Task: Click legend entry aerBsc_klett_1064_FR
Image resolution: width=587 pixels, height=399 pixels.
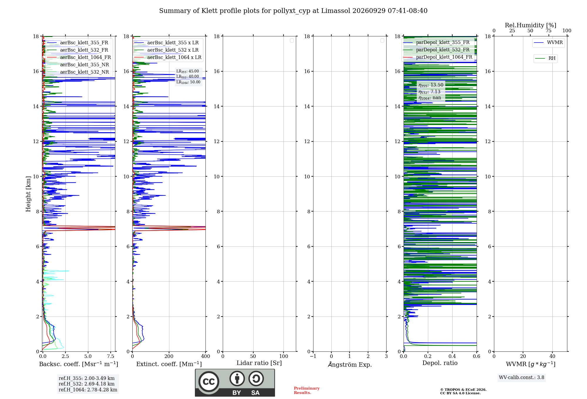Action: (79, 58)
